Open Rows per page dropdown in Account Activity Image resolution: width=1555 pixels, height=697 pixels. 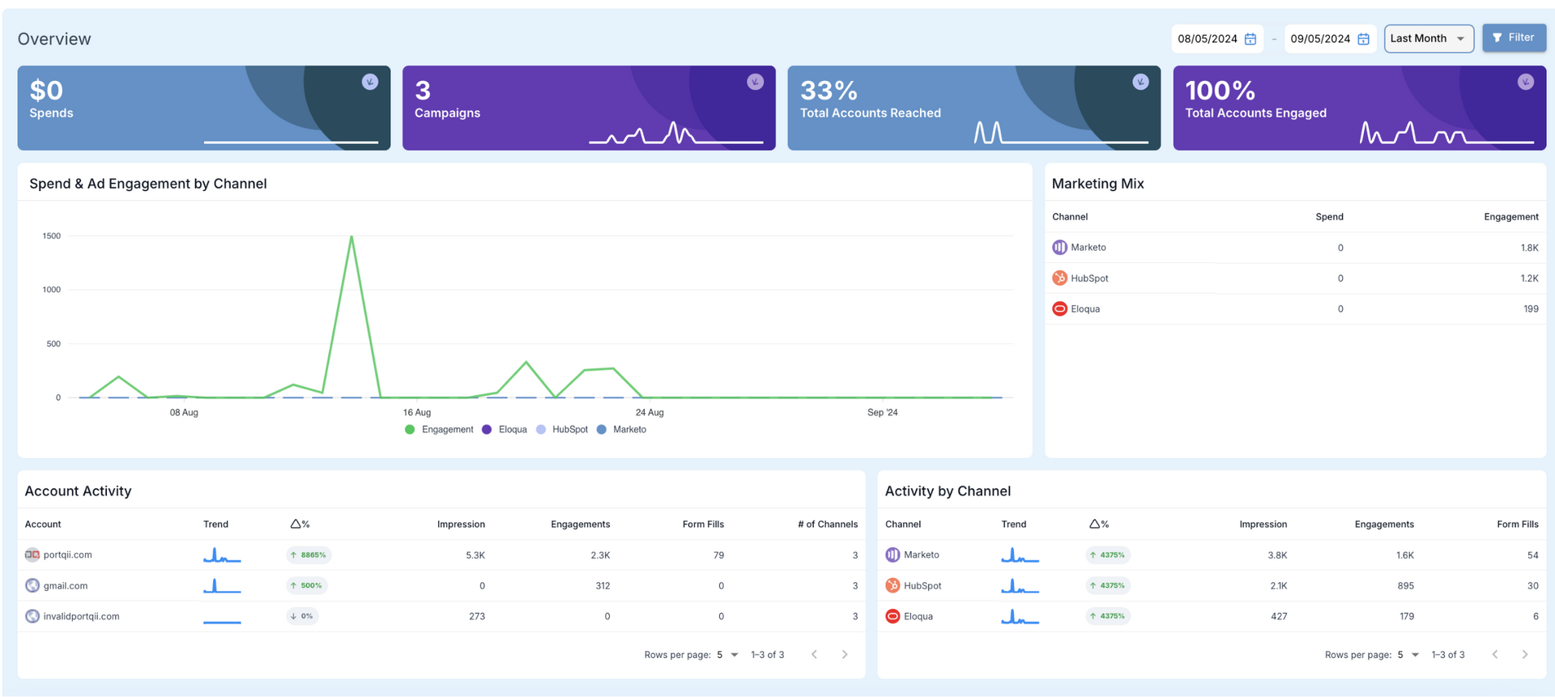point(727,655)
